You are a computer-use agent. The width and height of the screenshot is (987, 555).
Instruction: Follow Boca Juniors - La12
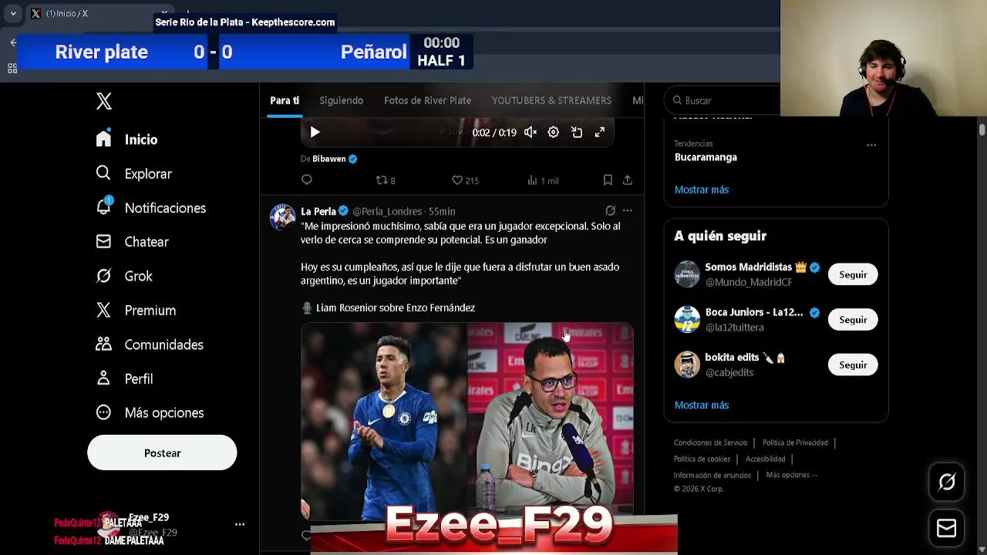point(853,320)
